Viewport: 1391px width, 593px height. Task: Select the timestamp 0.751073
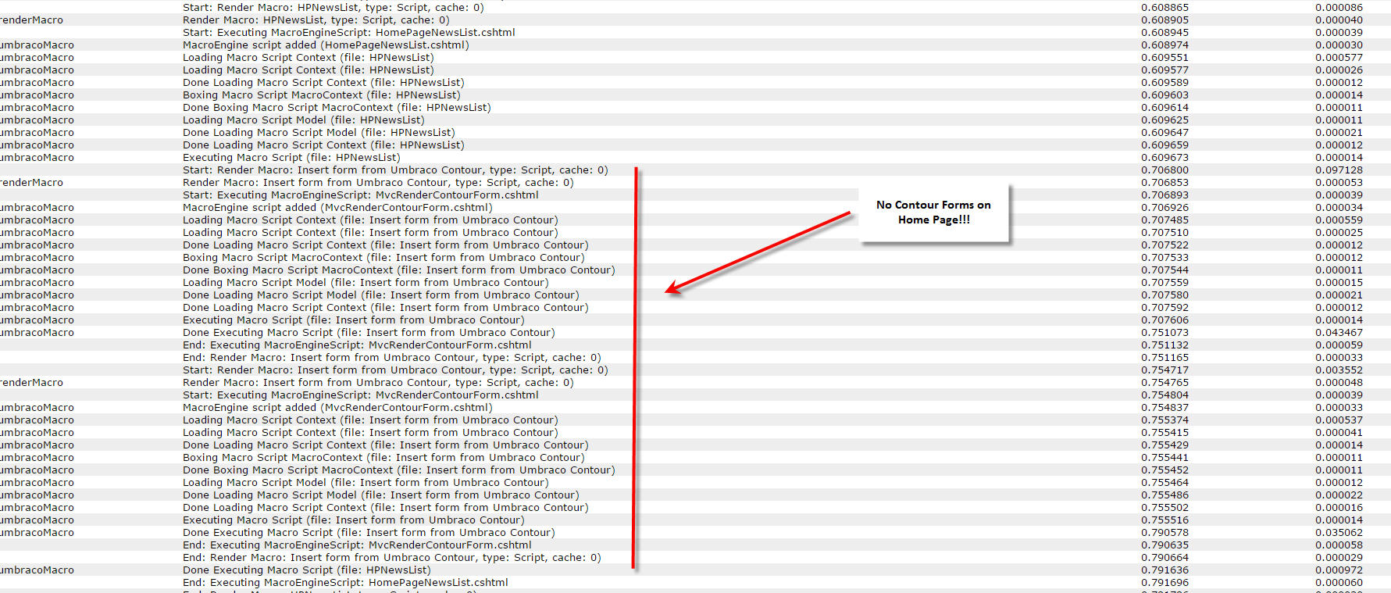(1165, 333)
